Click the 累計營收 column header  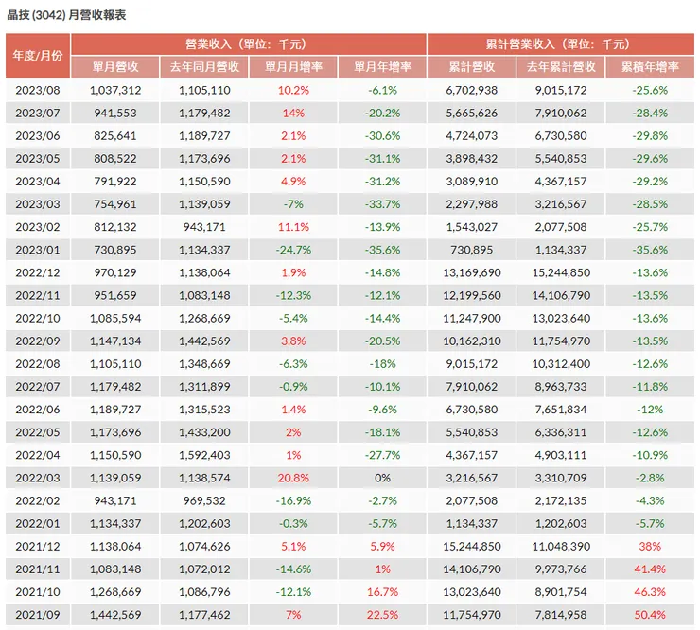tap(470, 67)
